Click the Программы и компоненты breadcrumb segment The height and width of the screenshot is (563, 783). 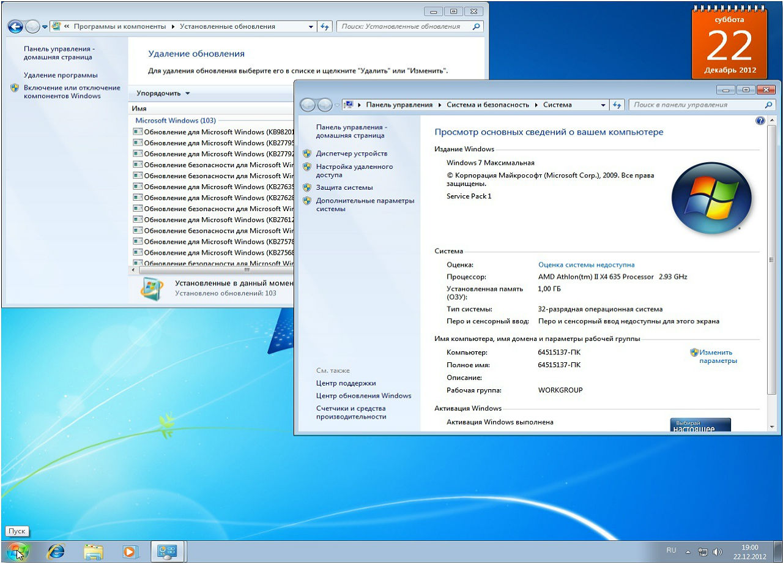click(120, 26)
